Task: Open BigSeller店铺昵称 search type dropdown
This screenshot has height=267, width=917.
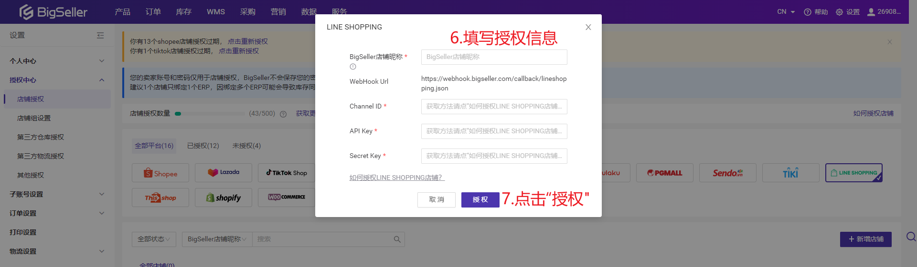Action: (217, 239)
